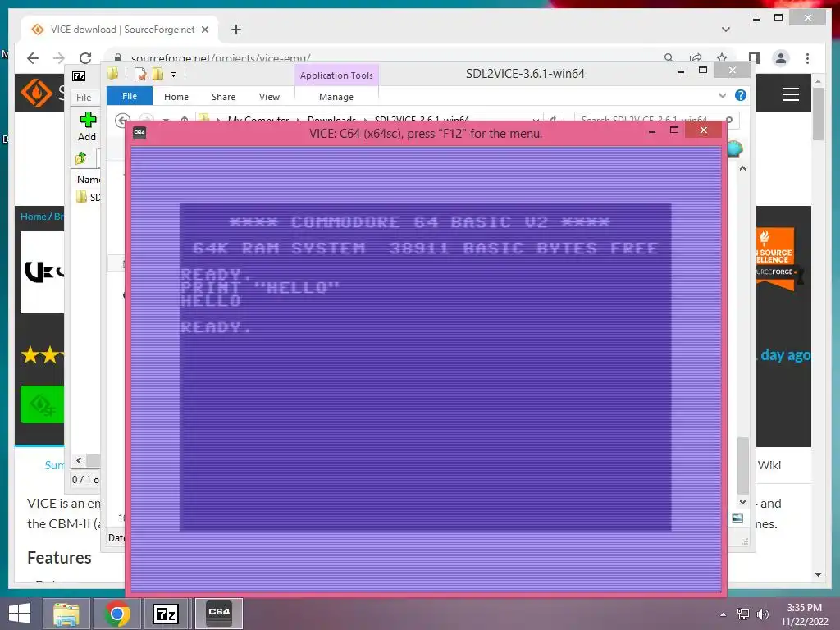Click the VICE project logo thumbnail
This screenshot has width=840, height=630.
[x=43, y=272]
